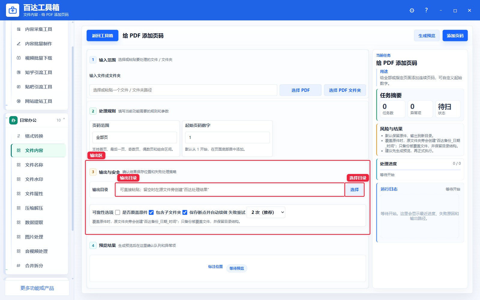Select 文件内容 in the sidebar
The image size is (480, 300).
click(x=38, y=151)
